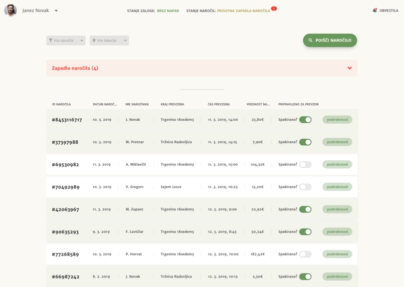Screen dimensions: 404x287
Task: Open the Janez Novak user dropdown arrow
Action: (x=56, y=11)
